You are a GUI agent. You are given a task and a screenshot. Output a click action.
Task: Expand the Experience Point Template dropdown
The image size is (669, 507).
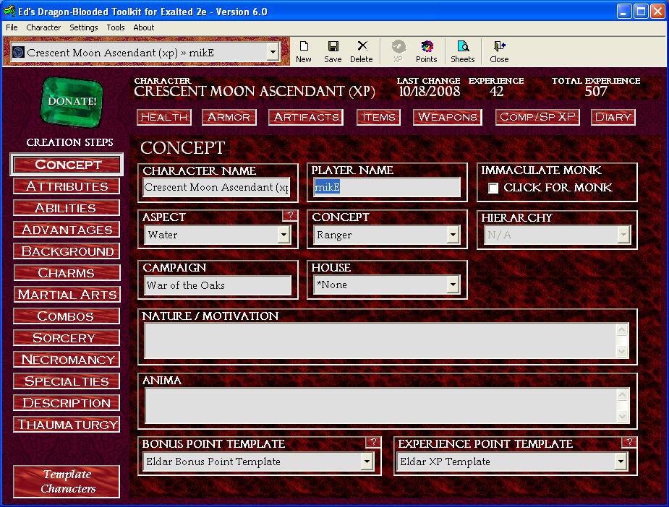click(x=621, y=461)
